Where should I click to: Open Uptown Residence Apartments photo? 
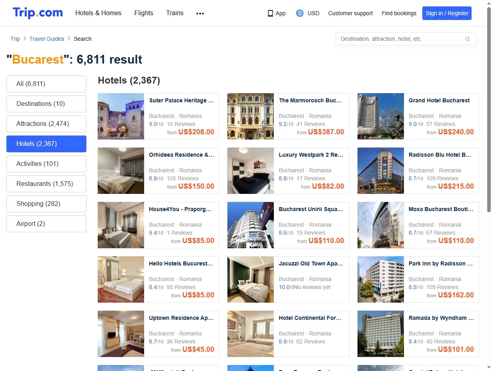pyautogui.click(x=121, y=334)
